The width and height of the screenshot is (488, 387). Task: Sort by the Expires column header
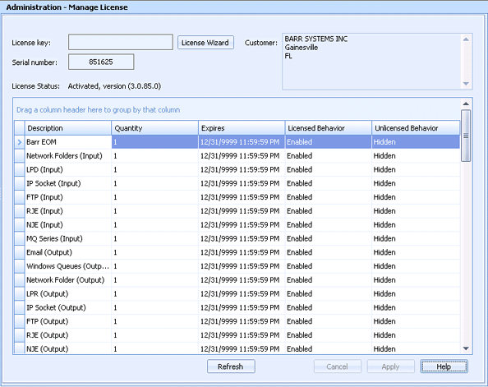(x=242, y=128)
